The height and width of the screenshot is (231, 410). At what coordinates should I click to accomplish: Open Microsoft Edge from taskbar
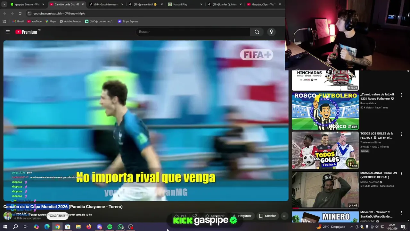click(x=47, y=227)
